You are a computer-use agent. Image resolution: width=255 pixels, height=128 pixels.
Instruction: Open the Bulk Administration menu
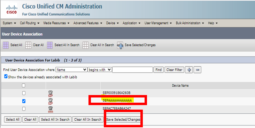click(x=190, y=23)
